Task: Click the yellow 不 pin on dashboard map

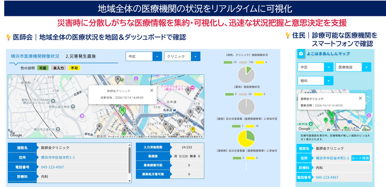Action: click(x=193, y=130)
